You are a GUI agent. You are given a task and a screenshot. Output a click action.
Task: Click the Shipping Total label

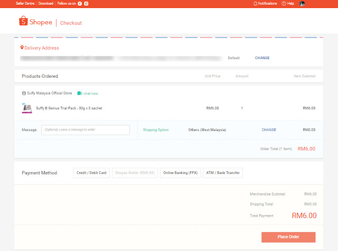[x=262, y=204]
